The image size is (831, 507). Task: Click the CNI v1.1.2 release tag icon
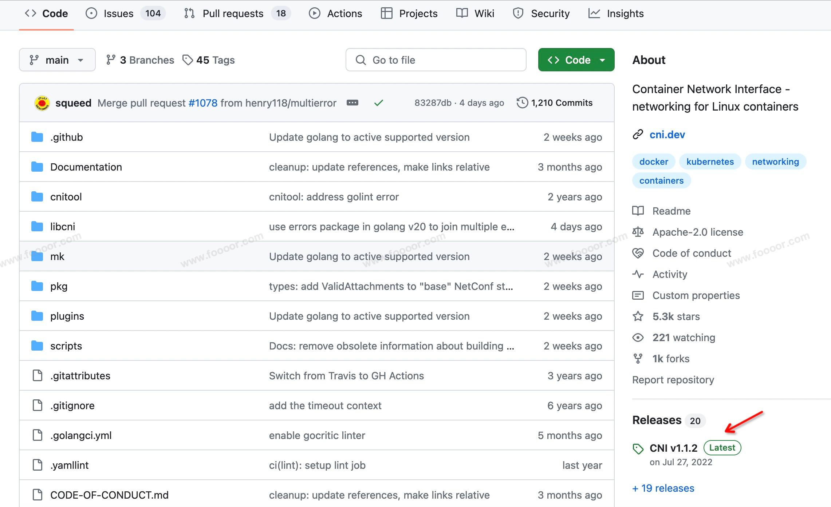tap(638, 449)
